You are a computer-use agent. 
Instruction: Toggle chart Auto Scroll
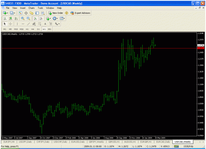35,18
